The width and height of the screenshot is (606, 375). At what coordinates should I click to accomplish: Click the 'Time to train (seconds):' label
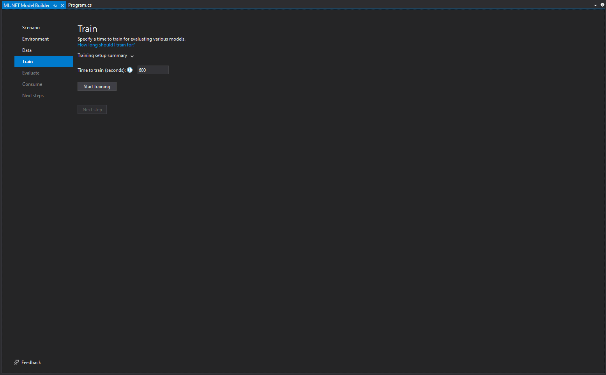pyautogui.click(x=102, y=70)
